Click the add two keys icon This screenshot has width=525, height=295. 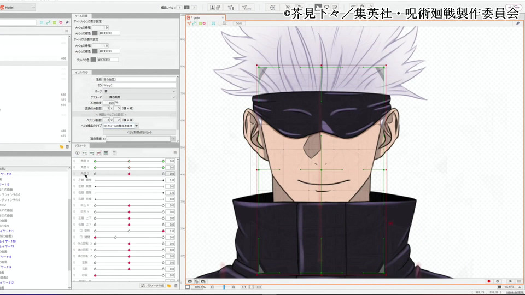[85, 153]
